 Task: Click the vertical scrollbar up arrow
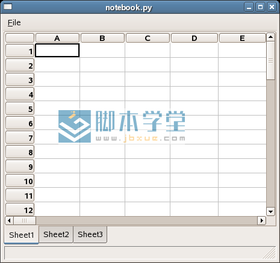pos(270,37)
